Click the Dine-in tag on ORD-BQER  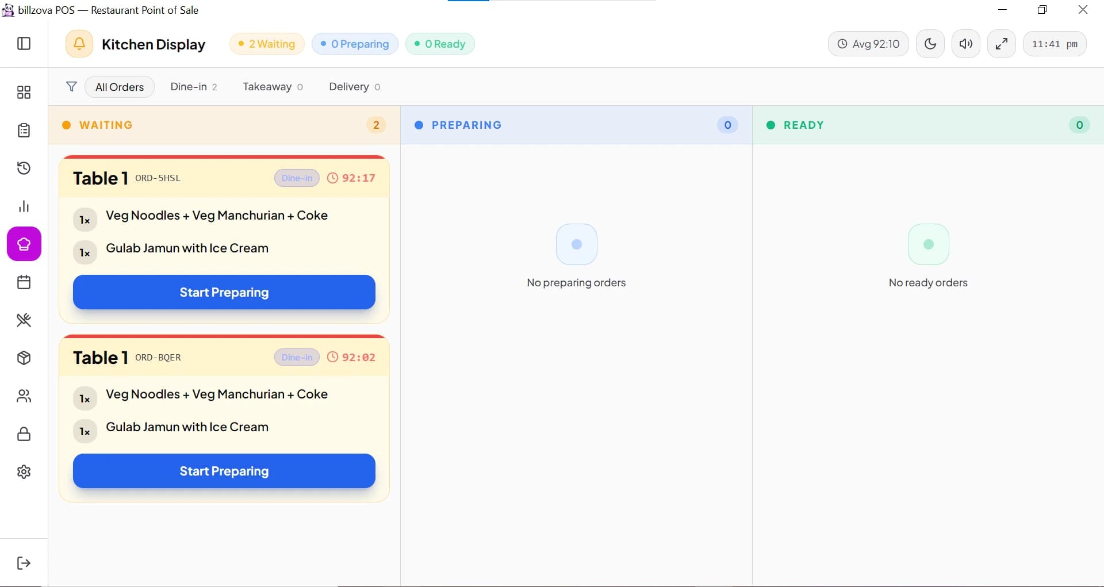(297, 357)
